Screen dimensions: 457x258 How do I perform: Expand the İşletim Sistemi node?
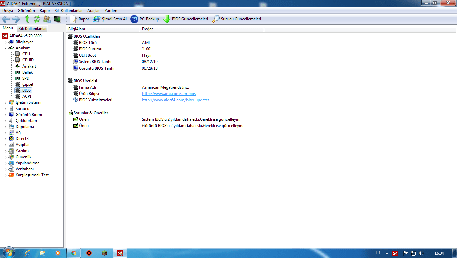click(x=5, y=103)
